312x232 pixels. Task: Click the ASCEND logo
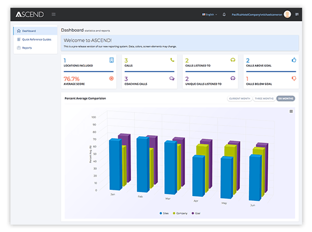pyautogui.click(x=30, y=15)
